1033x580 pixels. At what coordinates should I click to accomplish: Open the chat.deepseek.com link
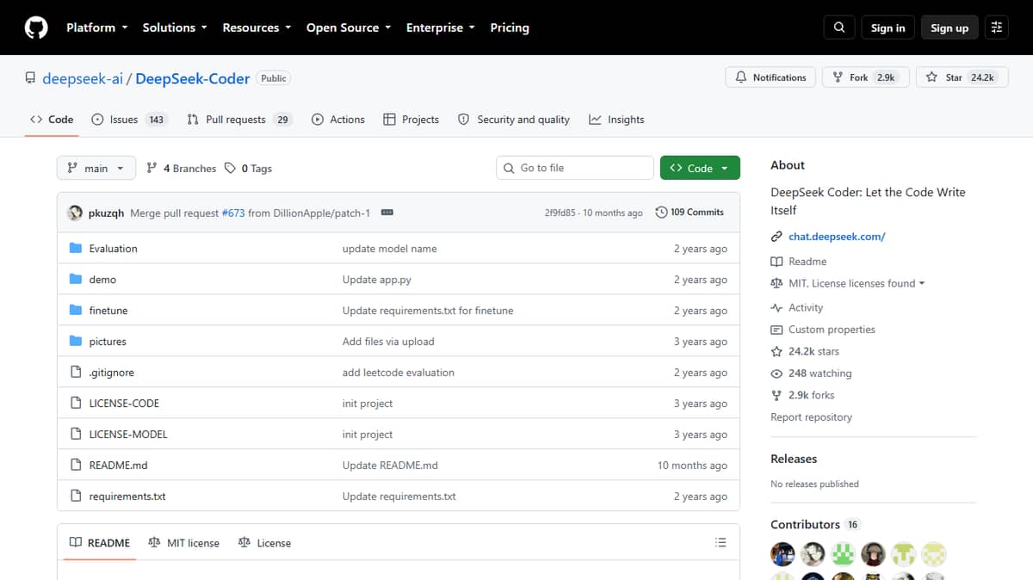click(837, 237)
